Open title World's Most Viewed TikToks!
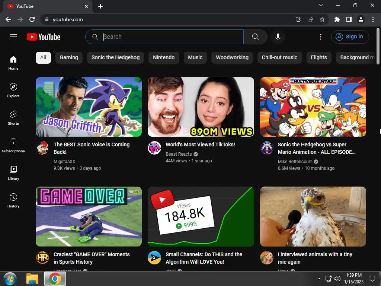Viewport: 381px width, 286px height. 200,144
